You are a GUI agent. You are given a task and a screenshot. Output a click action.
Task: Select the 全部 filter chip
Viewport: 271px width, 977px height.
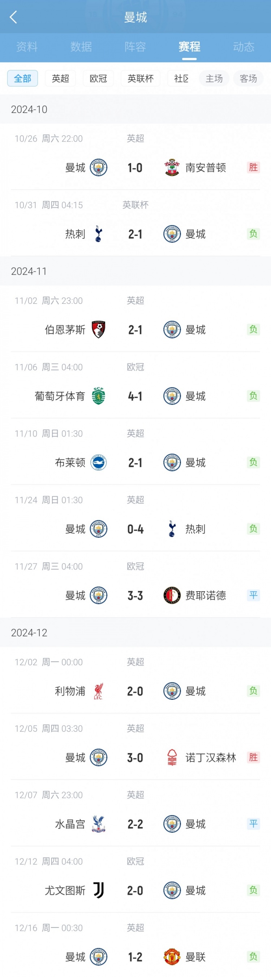tap(23, 79)
